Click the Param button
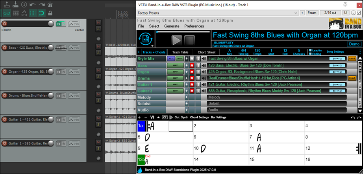This screenshot has width=363, height=174. point(312,13)
